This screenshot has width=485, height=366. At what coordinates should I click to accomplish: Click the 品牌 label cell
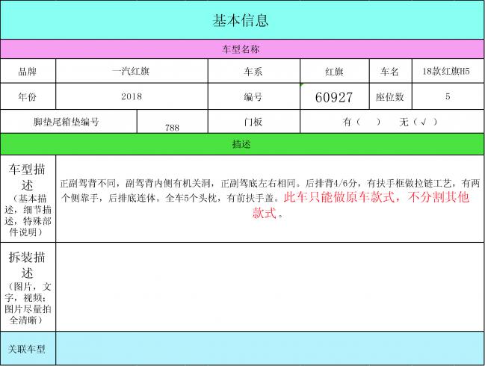point(28,71)
